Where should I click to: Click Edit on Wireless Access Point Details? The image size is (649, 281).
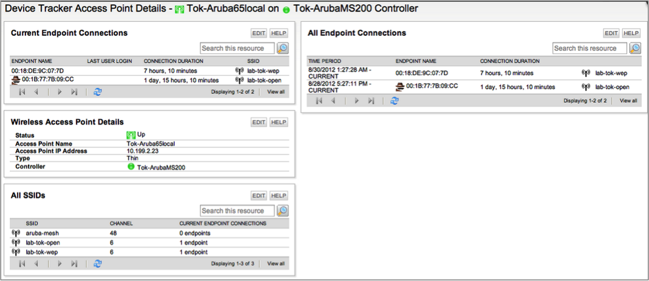click(259, 122)
